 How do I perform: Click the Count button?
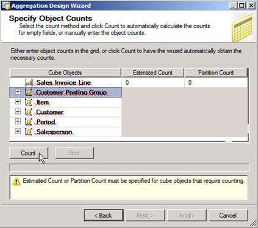click(x=29, y=153)
